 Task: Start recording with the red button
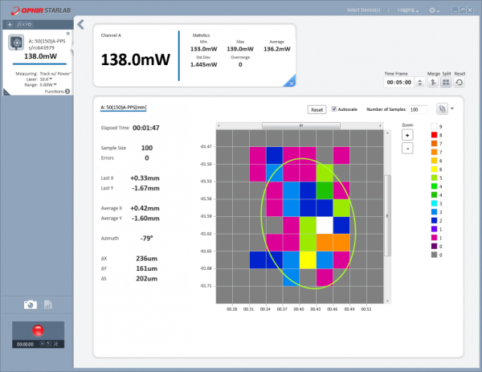click(39, 331)
